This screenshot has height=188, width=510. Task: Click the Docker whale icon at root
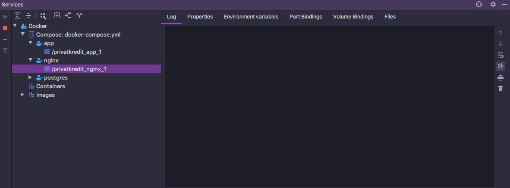[x=24, y=26]
